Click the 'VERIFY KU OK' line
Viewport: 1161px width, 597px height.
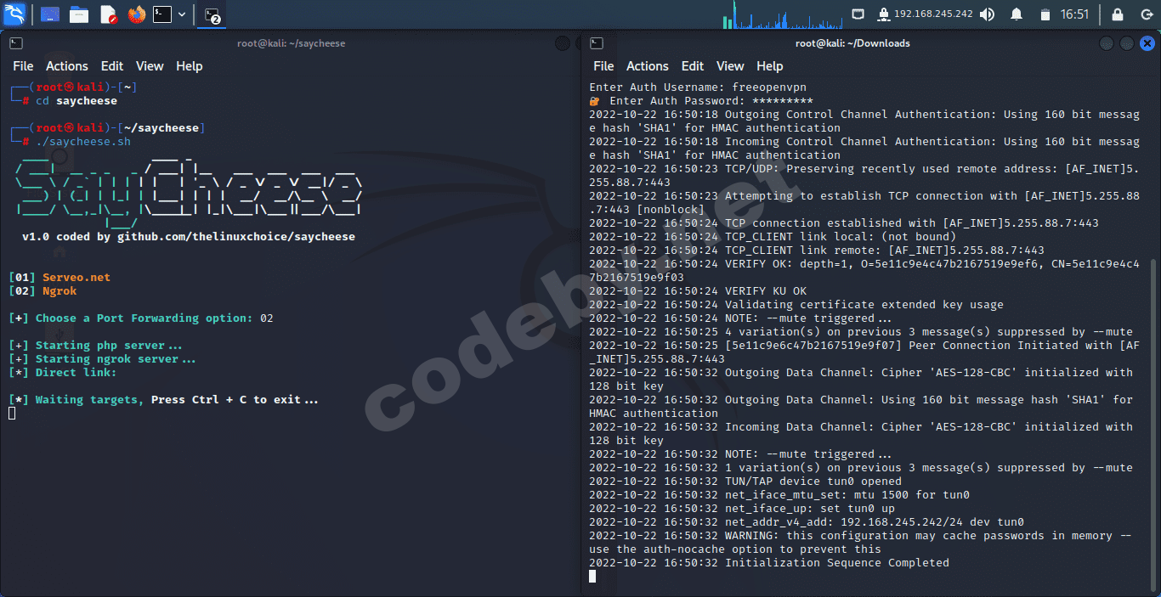point(698,290)
